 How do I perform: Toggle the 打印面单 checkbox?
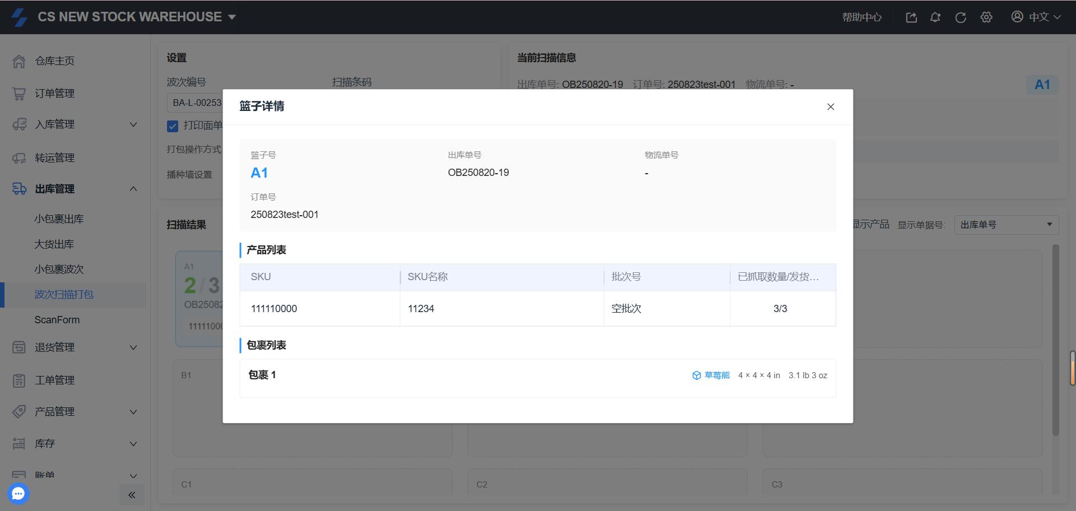pyautogui.click(x=173, y=126)
